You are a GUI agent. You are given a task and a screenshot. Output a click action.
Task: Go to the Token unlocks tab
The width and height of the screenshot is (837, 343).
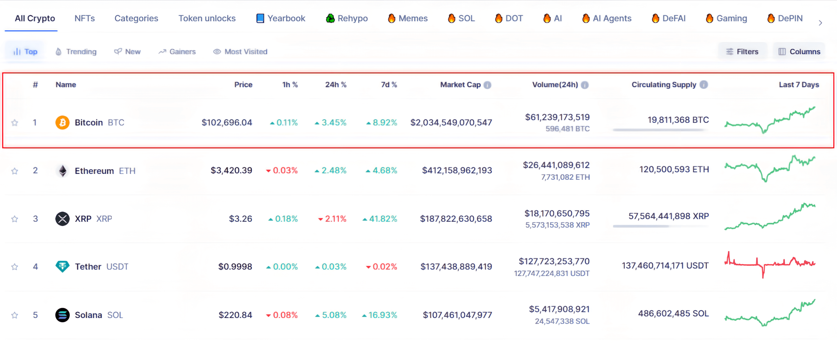(207, 18)
